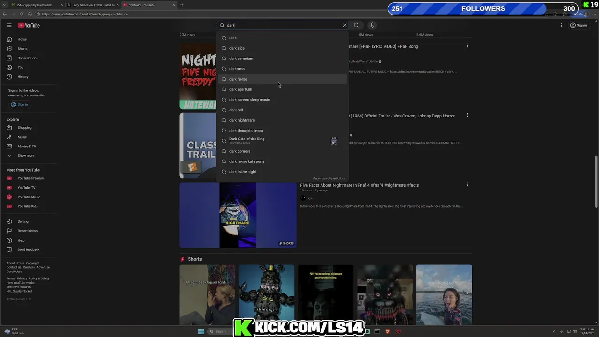Open the YouTube settings three-dot menu beside Sign in
The width and height of the screenshot is (599, 337).
pyautogui.click(x=561, y=25)
